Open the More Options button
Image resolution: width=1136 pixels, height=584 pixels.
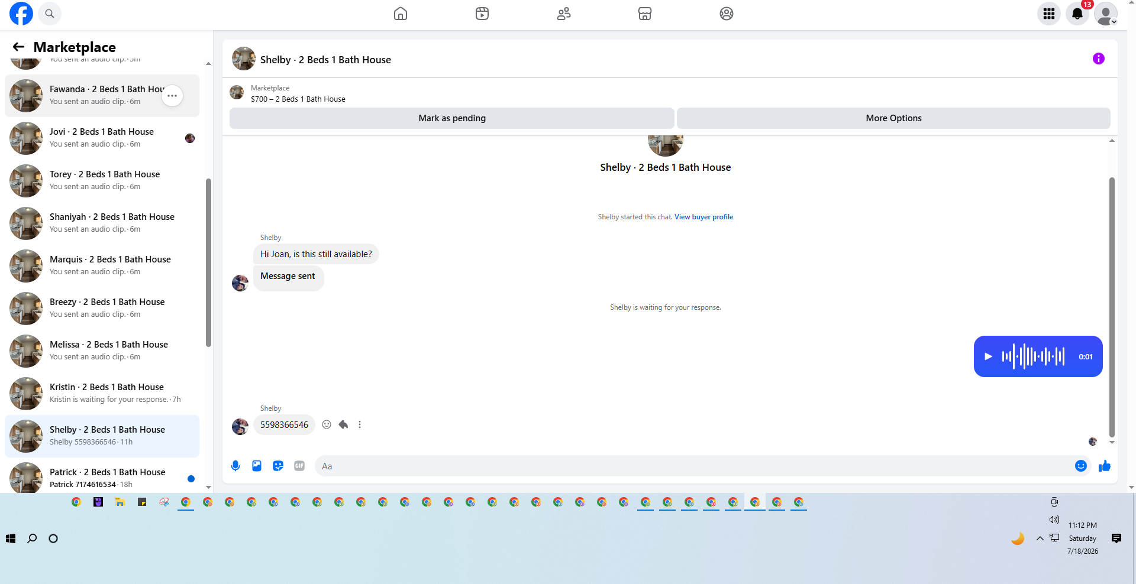[x=893, y=118]
